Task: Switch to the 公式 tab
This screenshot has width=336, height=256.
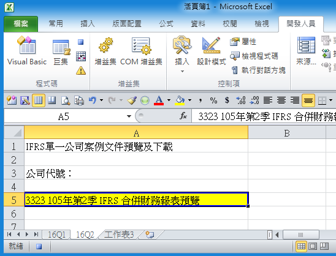Action: tap(166, 24)
